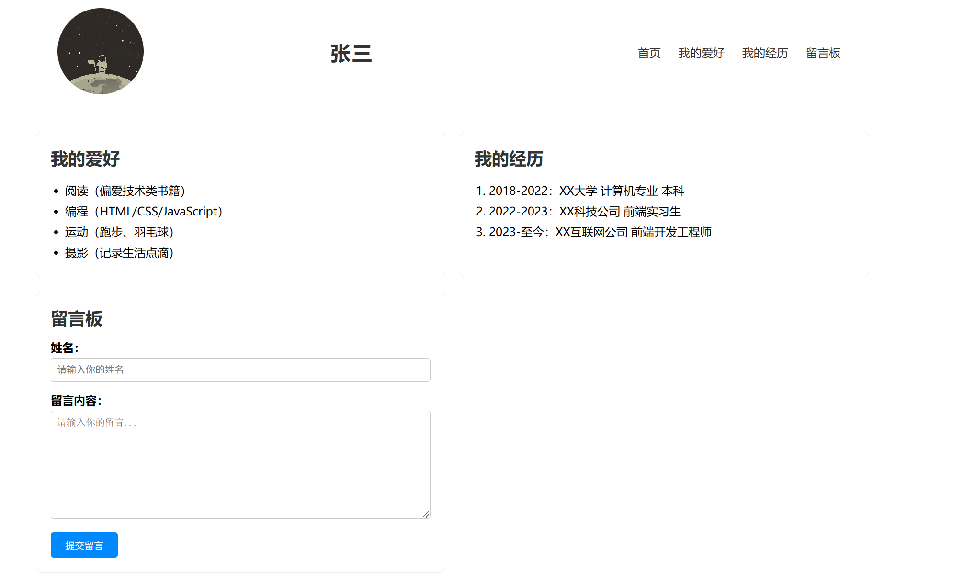The width and height of the screenshot is (975, 576).
Task: Click the astronaut avatar image
Action: click(x=101, y=51)
